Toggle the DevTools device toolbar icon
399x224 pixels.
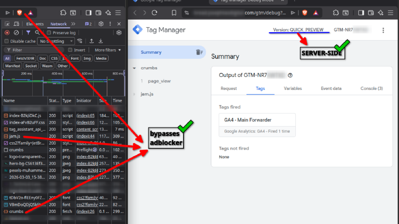(16, 24)
